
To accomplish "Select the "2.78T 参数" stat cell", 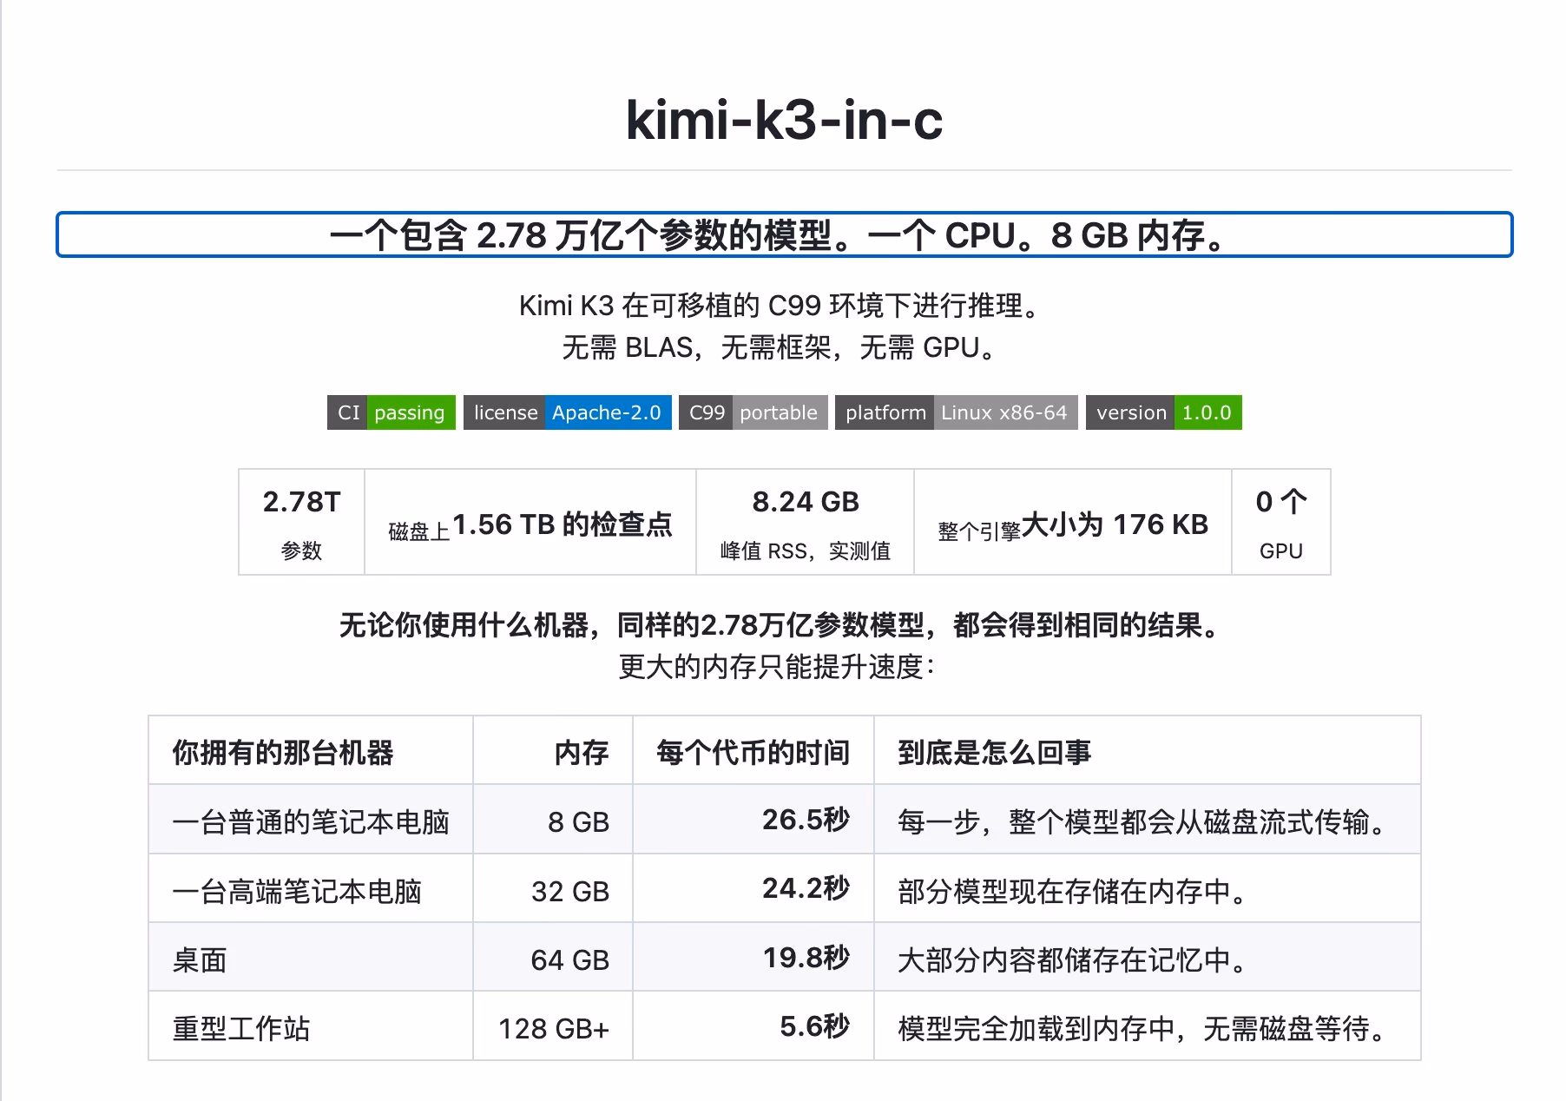I will [301, 523].
